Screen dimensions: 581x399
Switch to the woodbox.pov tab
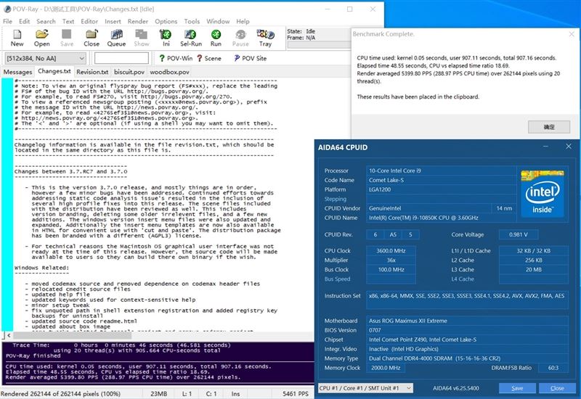169,72
